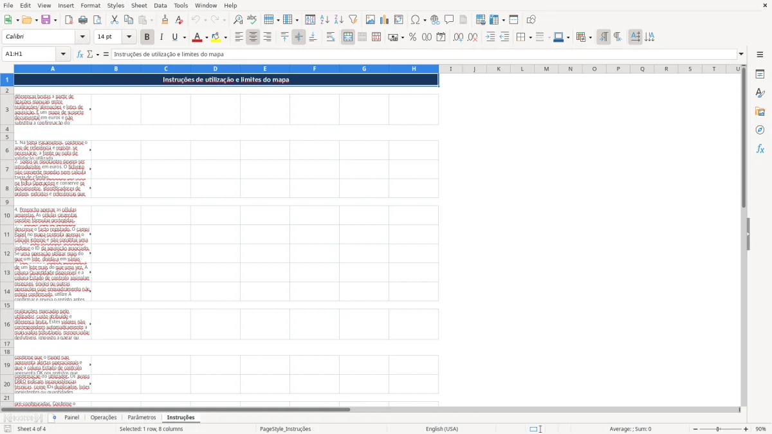The height and width of the screenshot is (434, 772).
Task: Open the Function Wizard
Action: coord(80,54)
